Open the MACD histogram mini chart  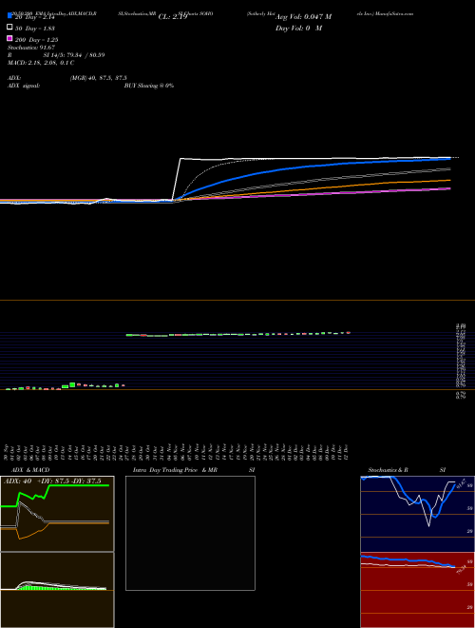tap(57, 590)
